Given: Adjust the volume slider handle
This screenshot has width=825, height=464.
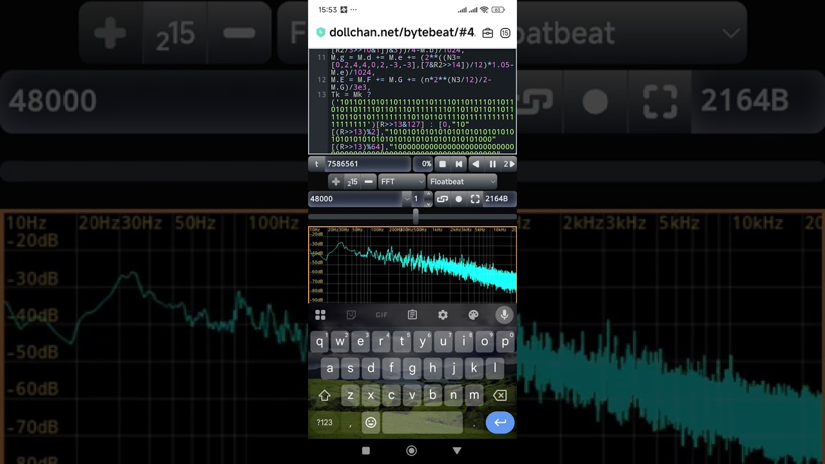Looking at the screenshot, I should (x=416, y=216).
